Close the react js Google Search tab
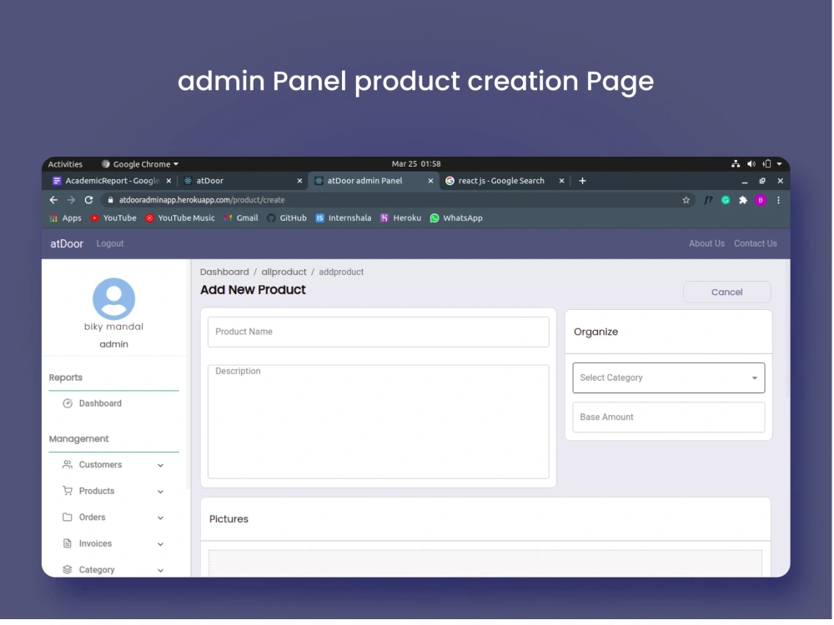The height and width of the screenshot is (625, 834). pos(561,181)
